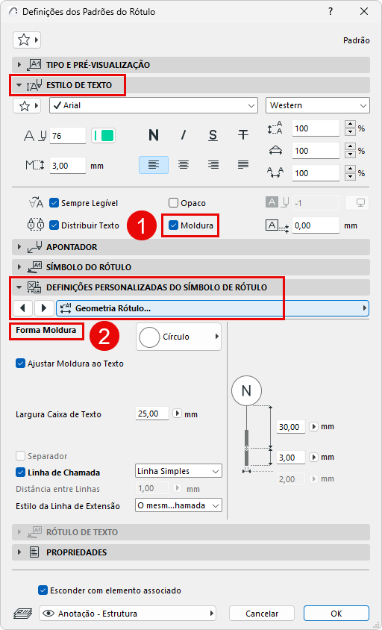382x630 pixels.
Task: Click frame offset 0,00 mm field
Action: 316,225
